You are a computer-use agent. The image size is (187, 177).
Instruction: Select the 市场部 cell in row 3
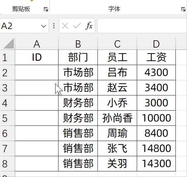(x=78, y=88)
